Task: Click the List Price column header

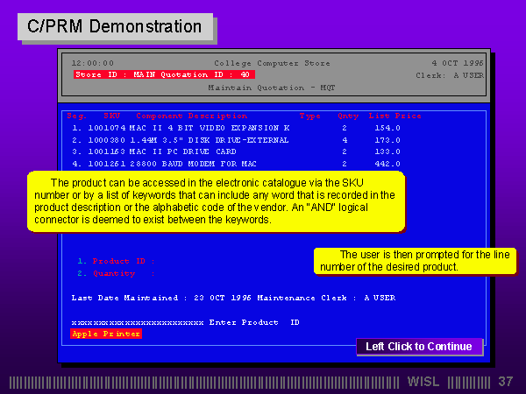Action: coord(394,116)
